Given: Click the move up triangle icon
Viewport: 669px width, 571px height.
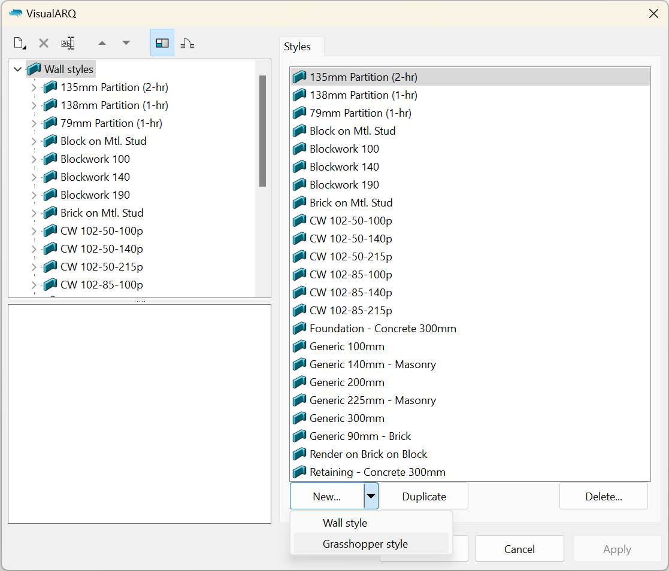Looking at the screenshot, I should [x=102, y=43].
